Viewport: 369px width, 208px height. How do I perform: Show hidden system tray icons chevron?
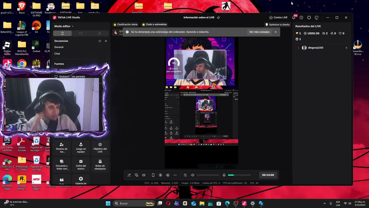coord(325,203)
